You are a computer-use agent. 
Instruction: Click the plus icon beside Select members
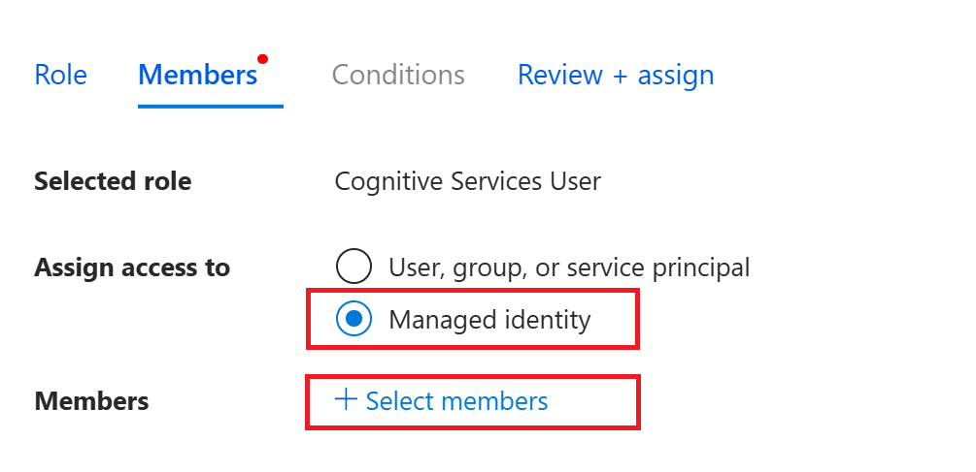pyautogui.click(x=346, y=400)
